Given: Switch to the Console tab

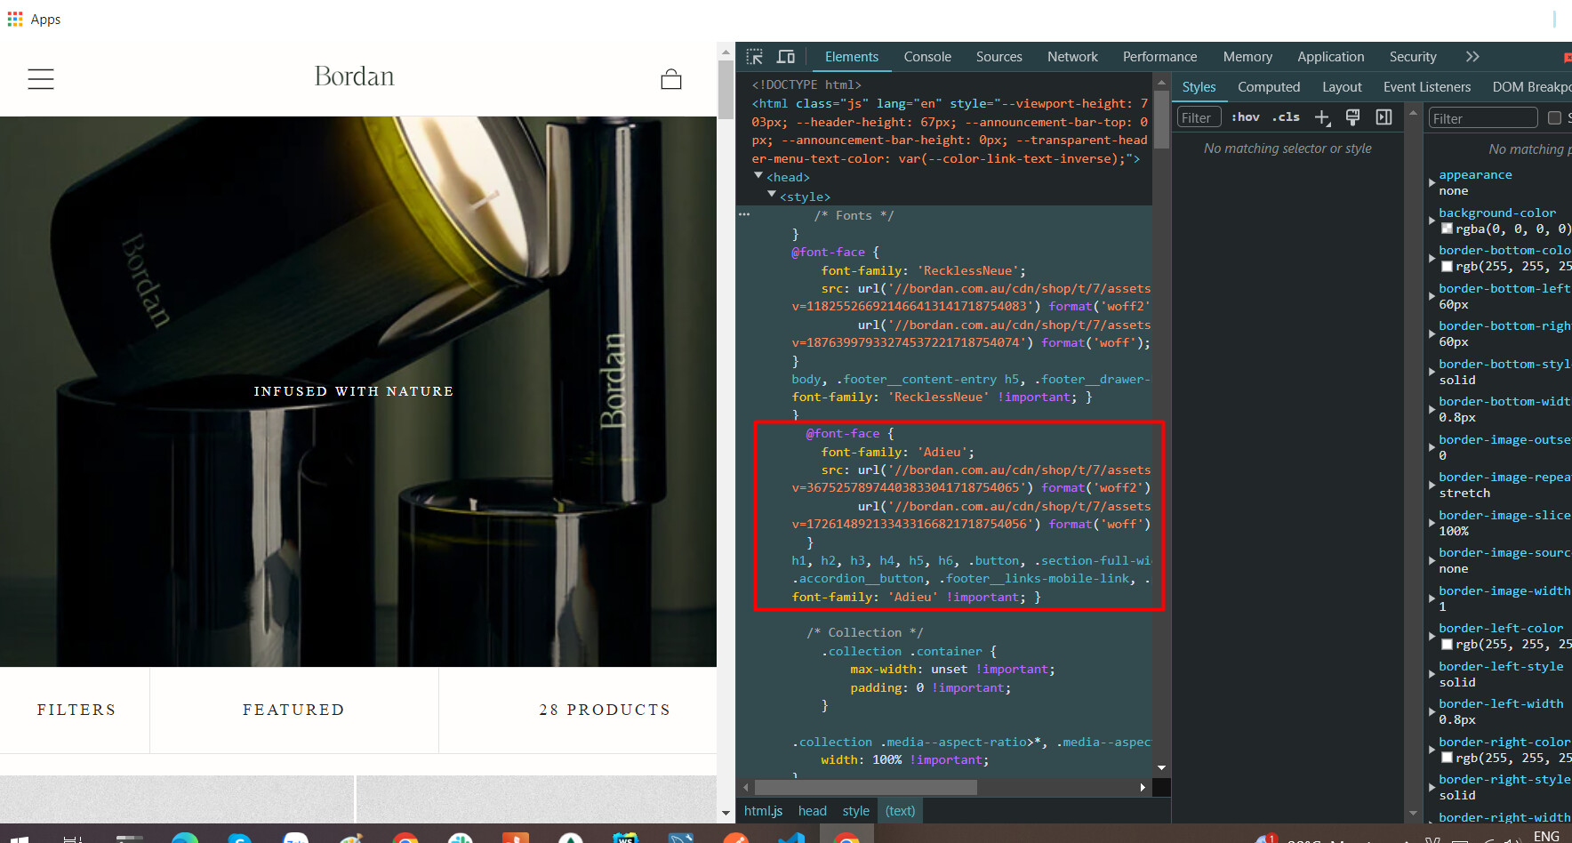Looking at the screenshot, I should [927, 57].
